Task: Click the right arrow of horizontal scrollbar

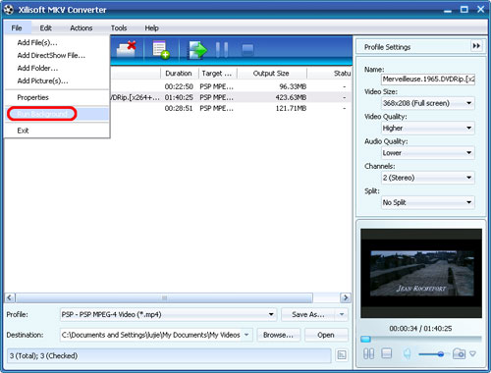Action: (x=345, y=297)
